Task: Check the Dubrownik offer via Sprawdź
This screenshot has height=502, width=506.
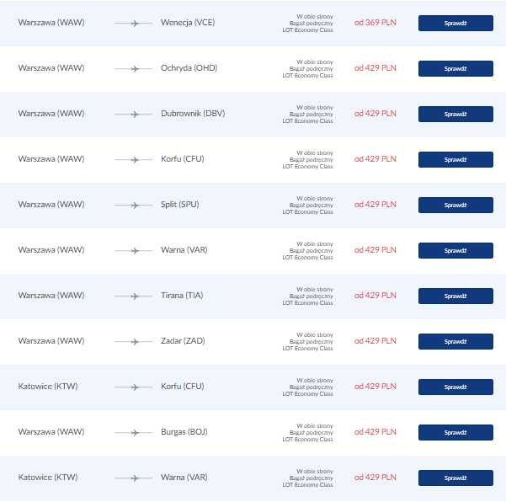Action: click(455, 115)
